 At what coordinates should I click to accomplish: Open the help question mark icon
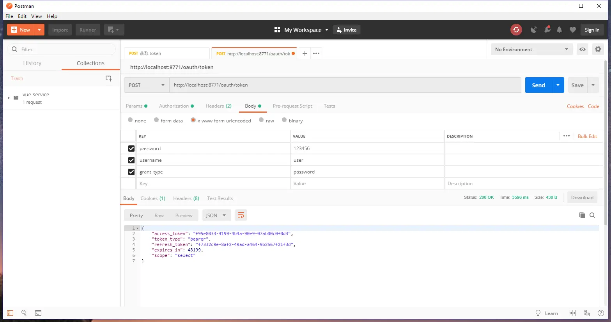tap(601, 313)
